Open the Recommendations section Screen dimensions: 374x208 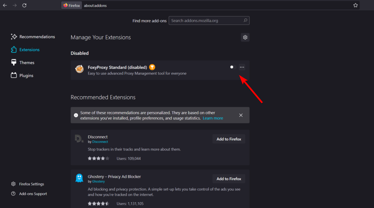coord(33,37)
